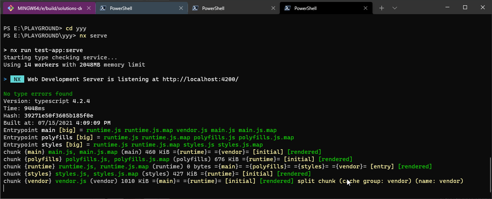Click the http://localhost:4200/ URL
Screen dimensions: 492x199
(x=201, y=79)
